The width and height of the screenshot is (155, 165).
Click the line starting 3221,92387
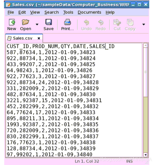(x=54, y=100)
